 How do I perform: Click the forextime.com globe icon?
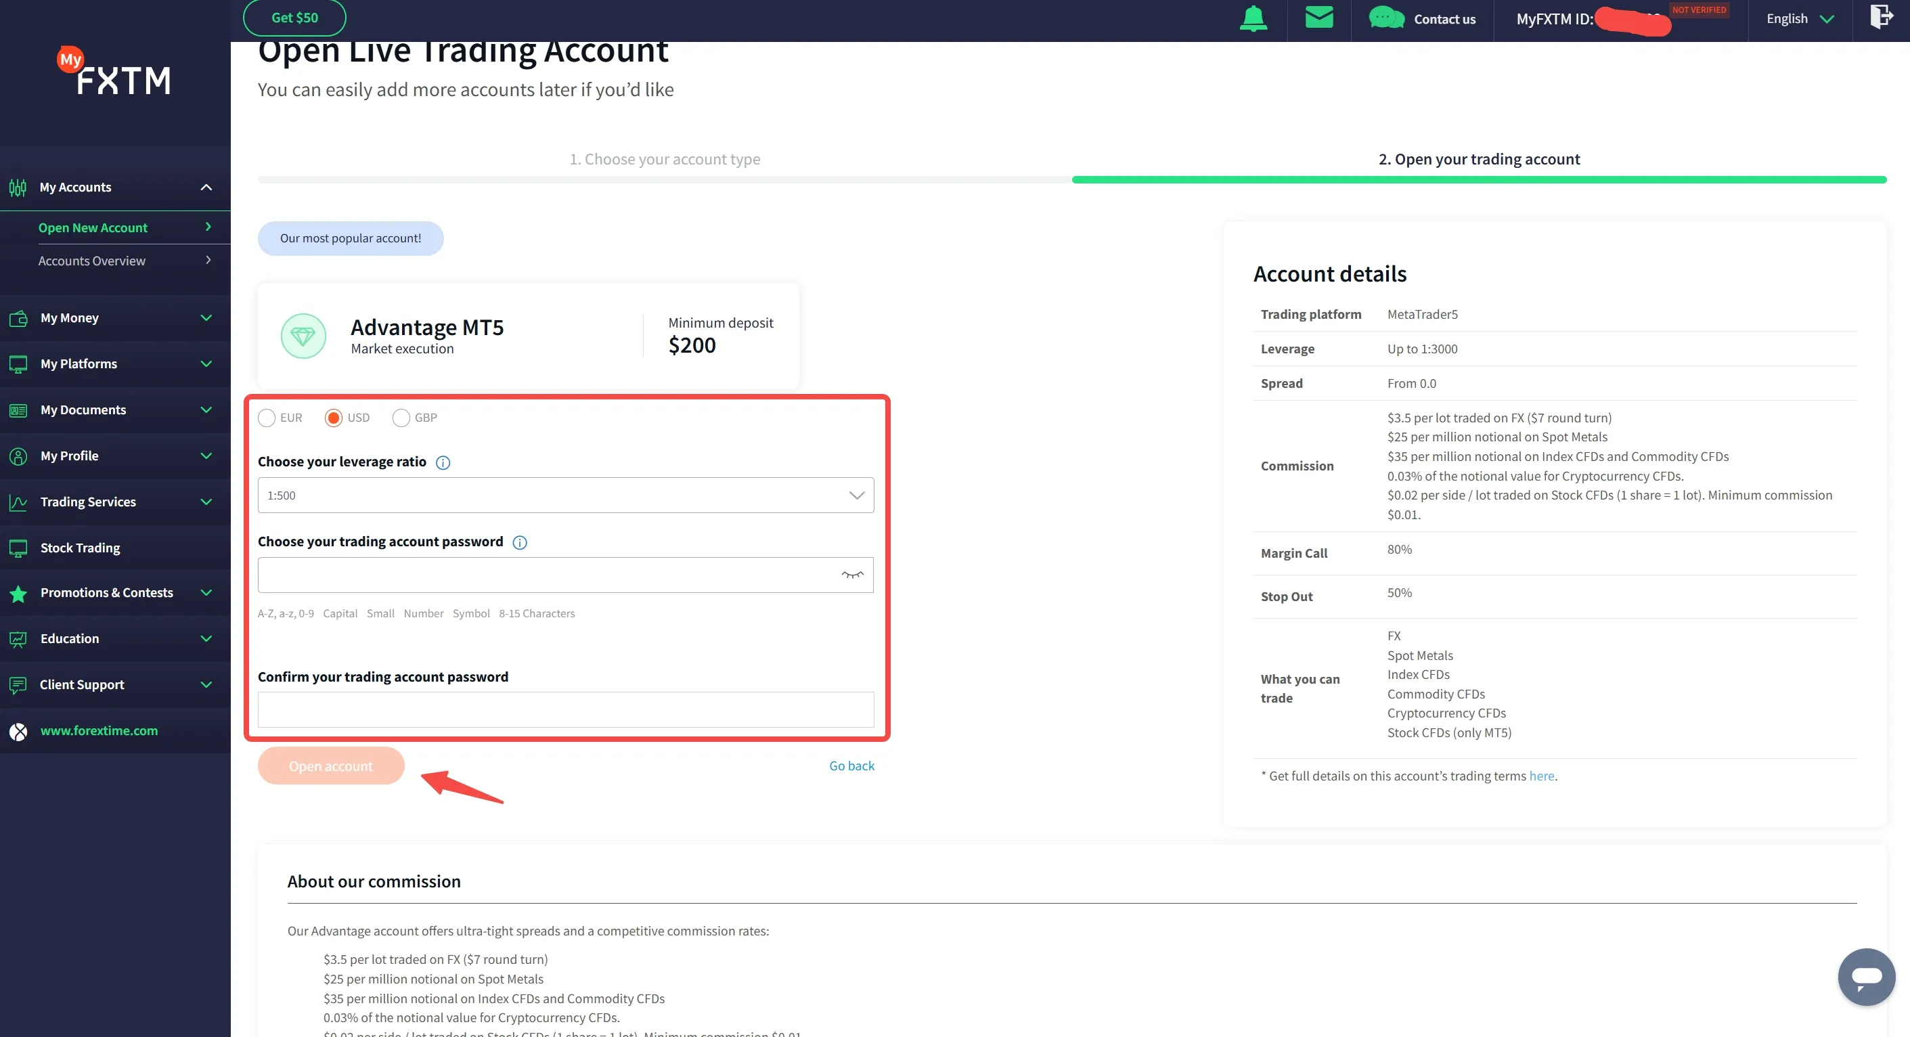18,732
